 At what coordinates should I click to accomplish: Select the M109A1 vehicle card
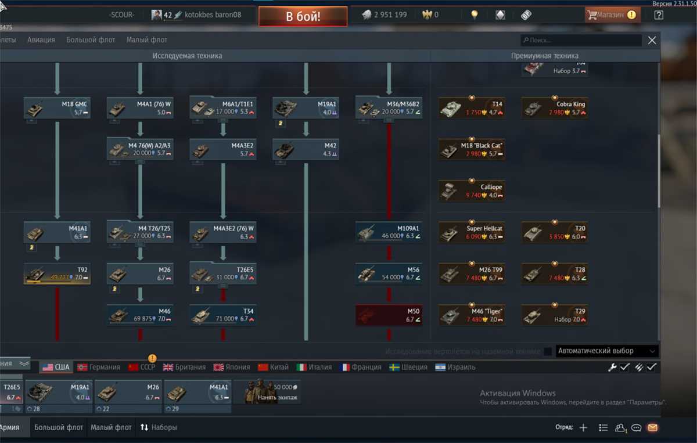[x=389, y=232]
